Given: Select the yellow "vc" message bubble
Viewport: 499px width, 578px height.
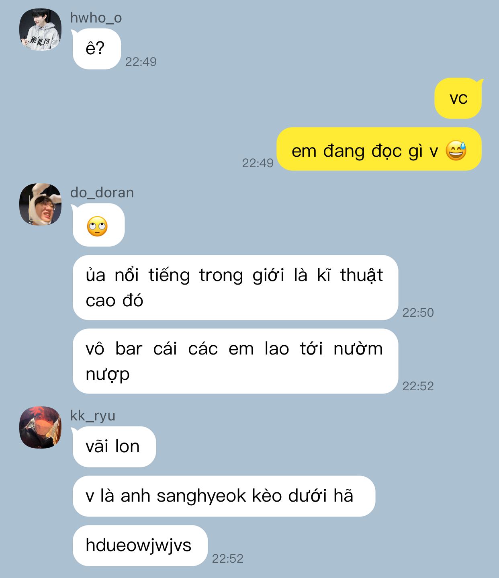Looking at the screenshot, I should tap(458, 98).
